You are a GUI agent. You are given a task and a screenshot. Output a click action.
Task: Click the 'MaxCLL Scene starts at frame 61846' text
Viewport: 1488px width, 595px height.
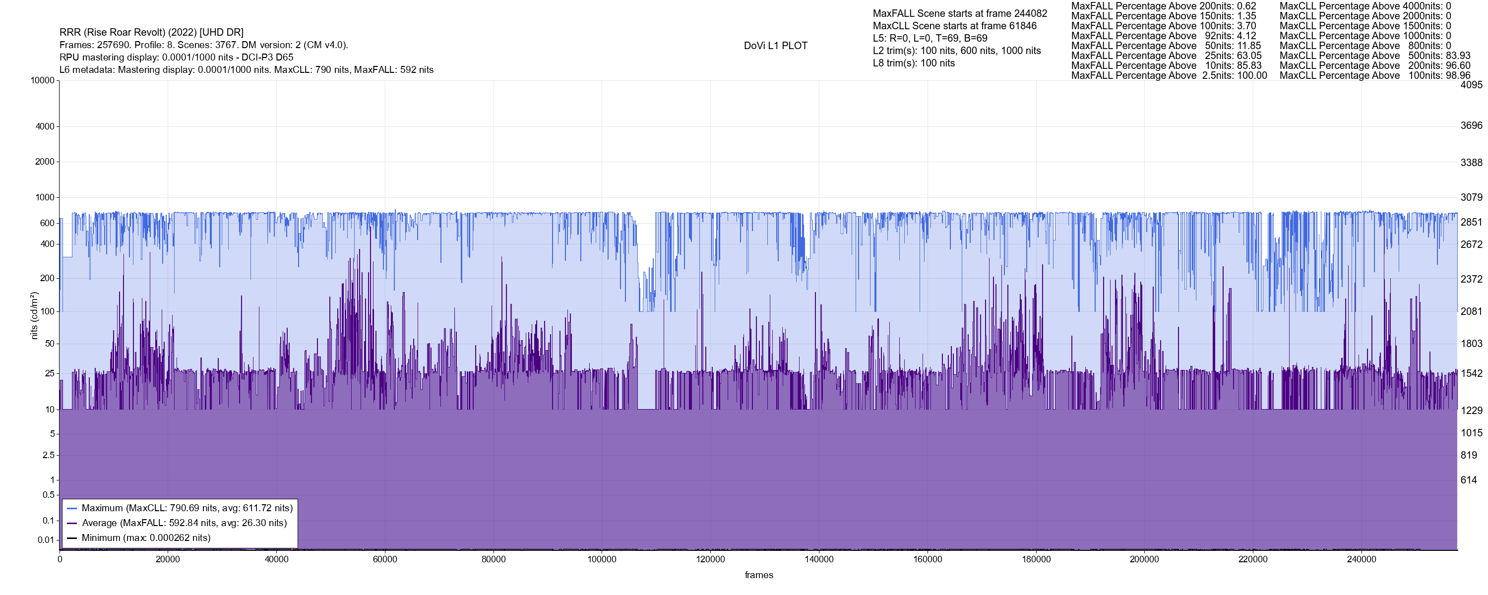(954, 26)
